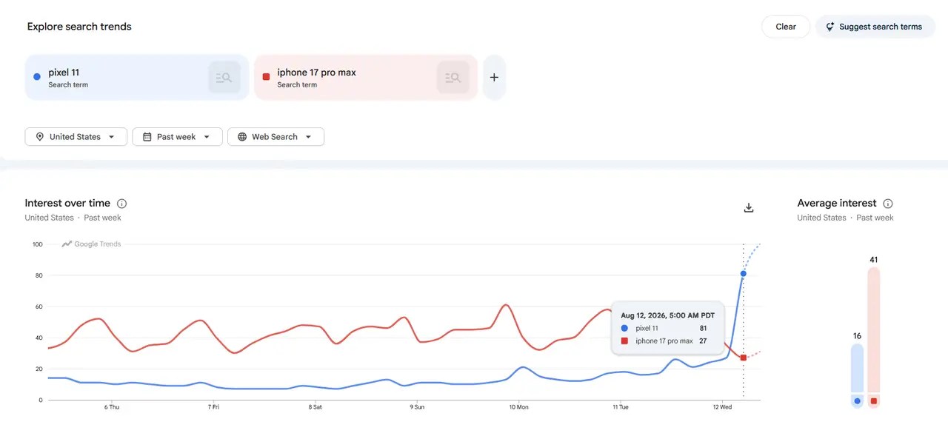Open the United States region dropdown
The width and height of the screenshot is (948, 439).
coord(76,137)
